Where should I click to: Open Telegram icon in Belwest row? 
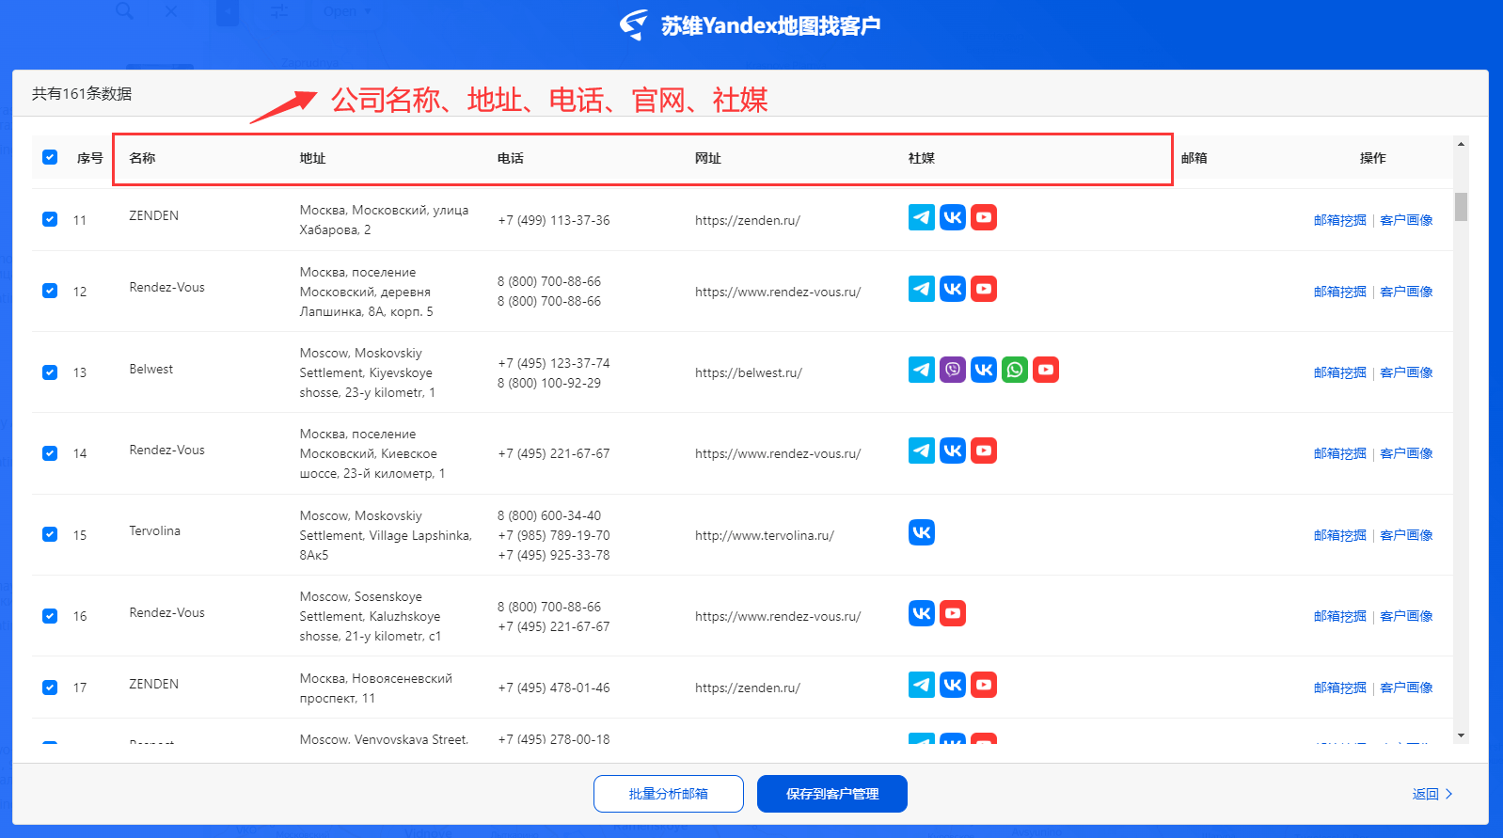[922, 370]
